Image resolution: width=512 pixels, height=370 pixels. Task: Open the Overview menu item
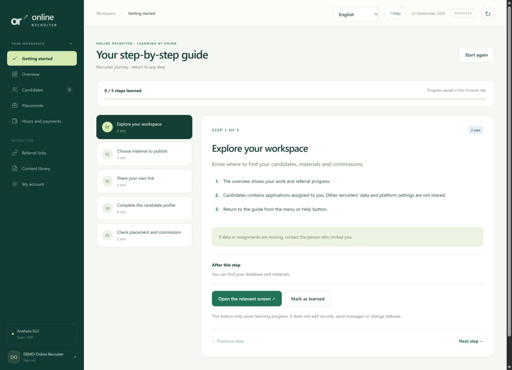point(42,74)
